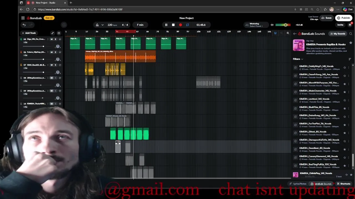
Task: Click the Invite button
Action: pyautogui.click(x=340, y=25)
